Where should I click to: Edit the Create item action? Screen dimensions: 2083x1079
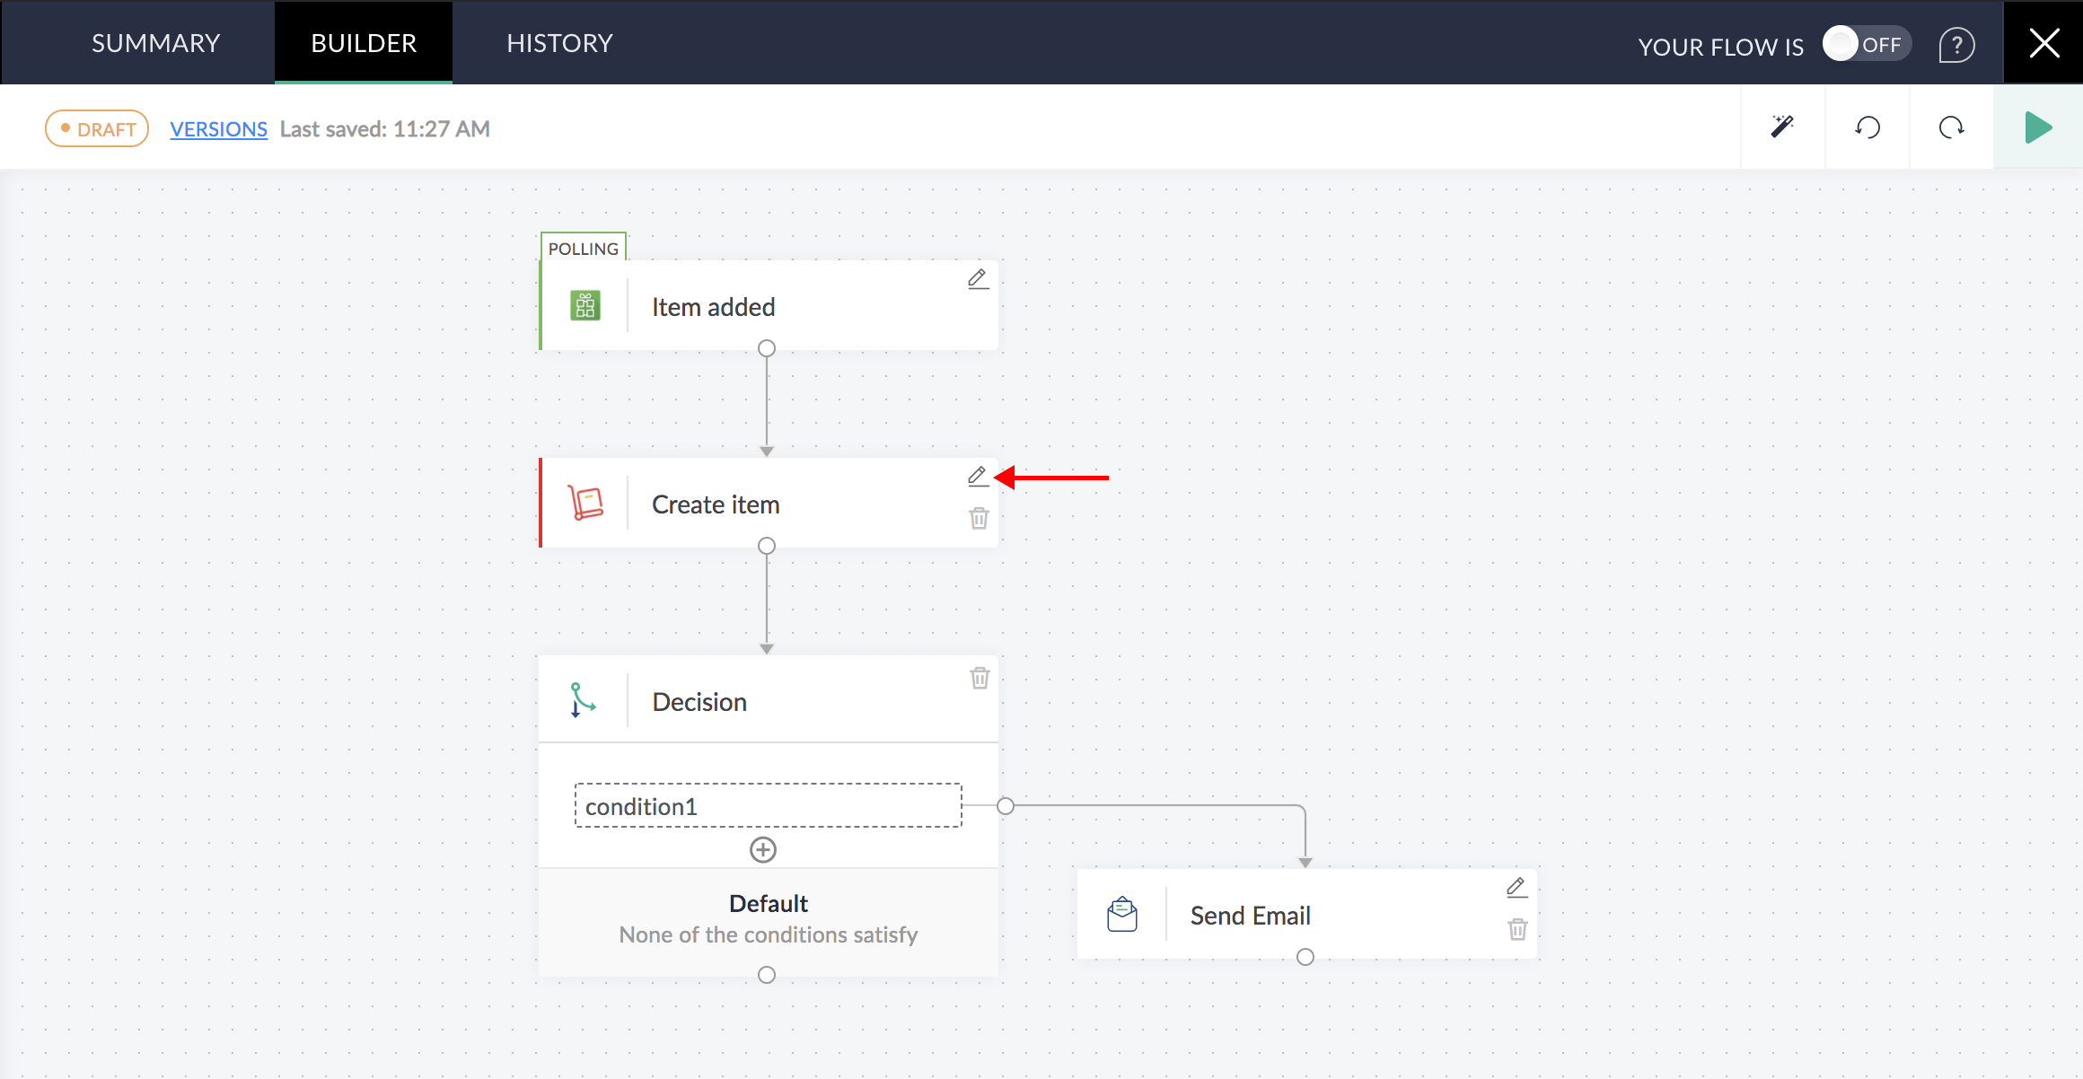[x=977, y=475]
